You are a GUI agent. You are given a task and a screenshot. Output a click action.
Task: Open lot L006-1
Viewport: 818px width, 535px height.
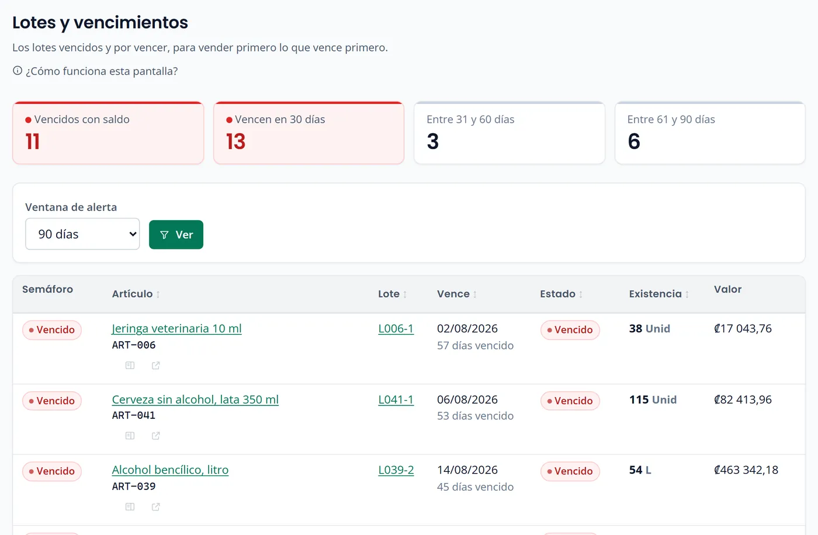pos(396,328)
